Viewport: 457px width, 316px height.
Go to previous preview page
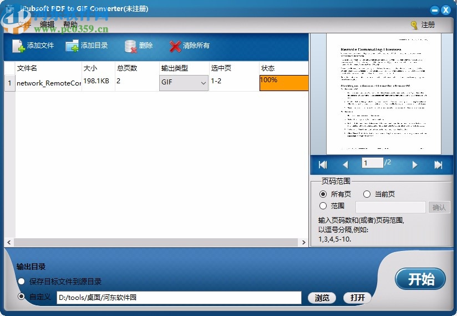[x=346, y=165]
